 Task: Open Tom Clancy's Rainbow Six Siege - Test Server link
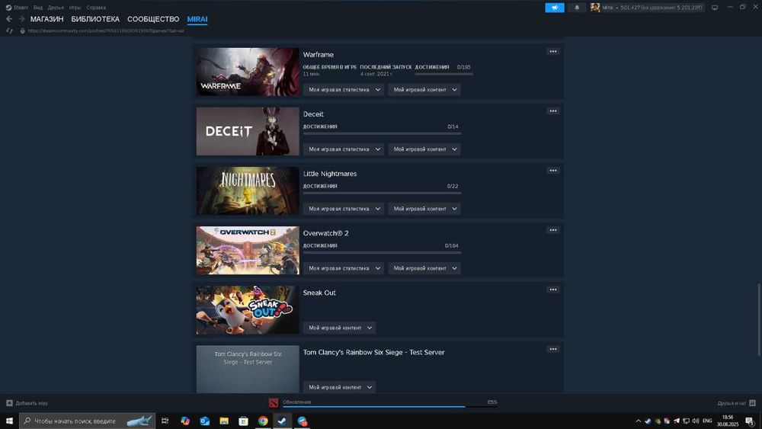click(x=373, y=352)
